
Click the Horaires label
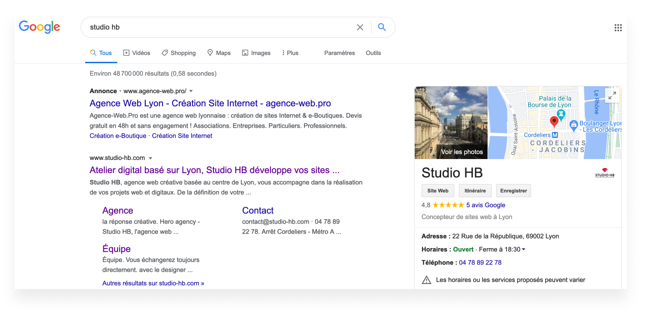[x=437, y=249]
